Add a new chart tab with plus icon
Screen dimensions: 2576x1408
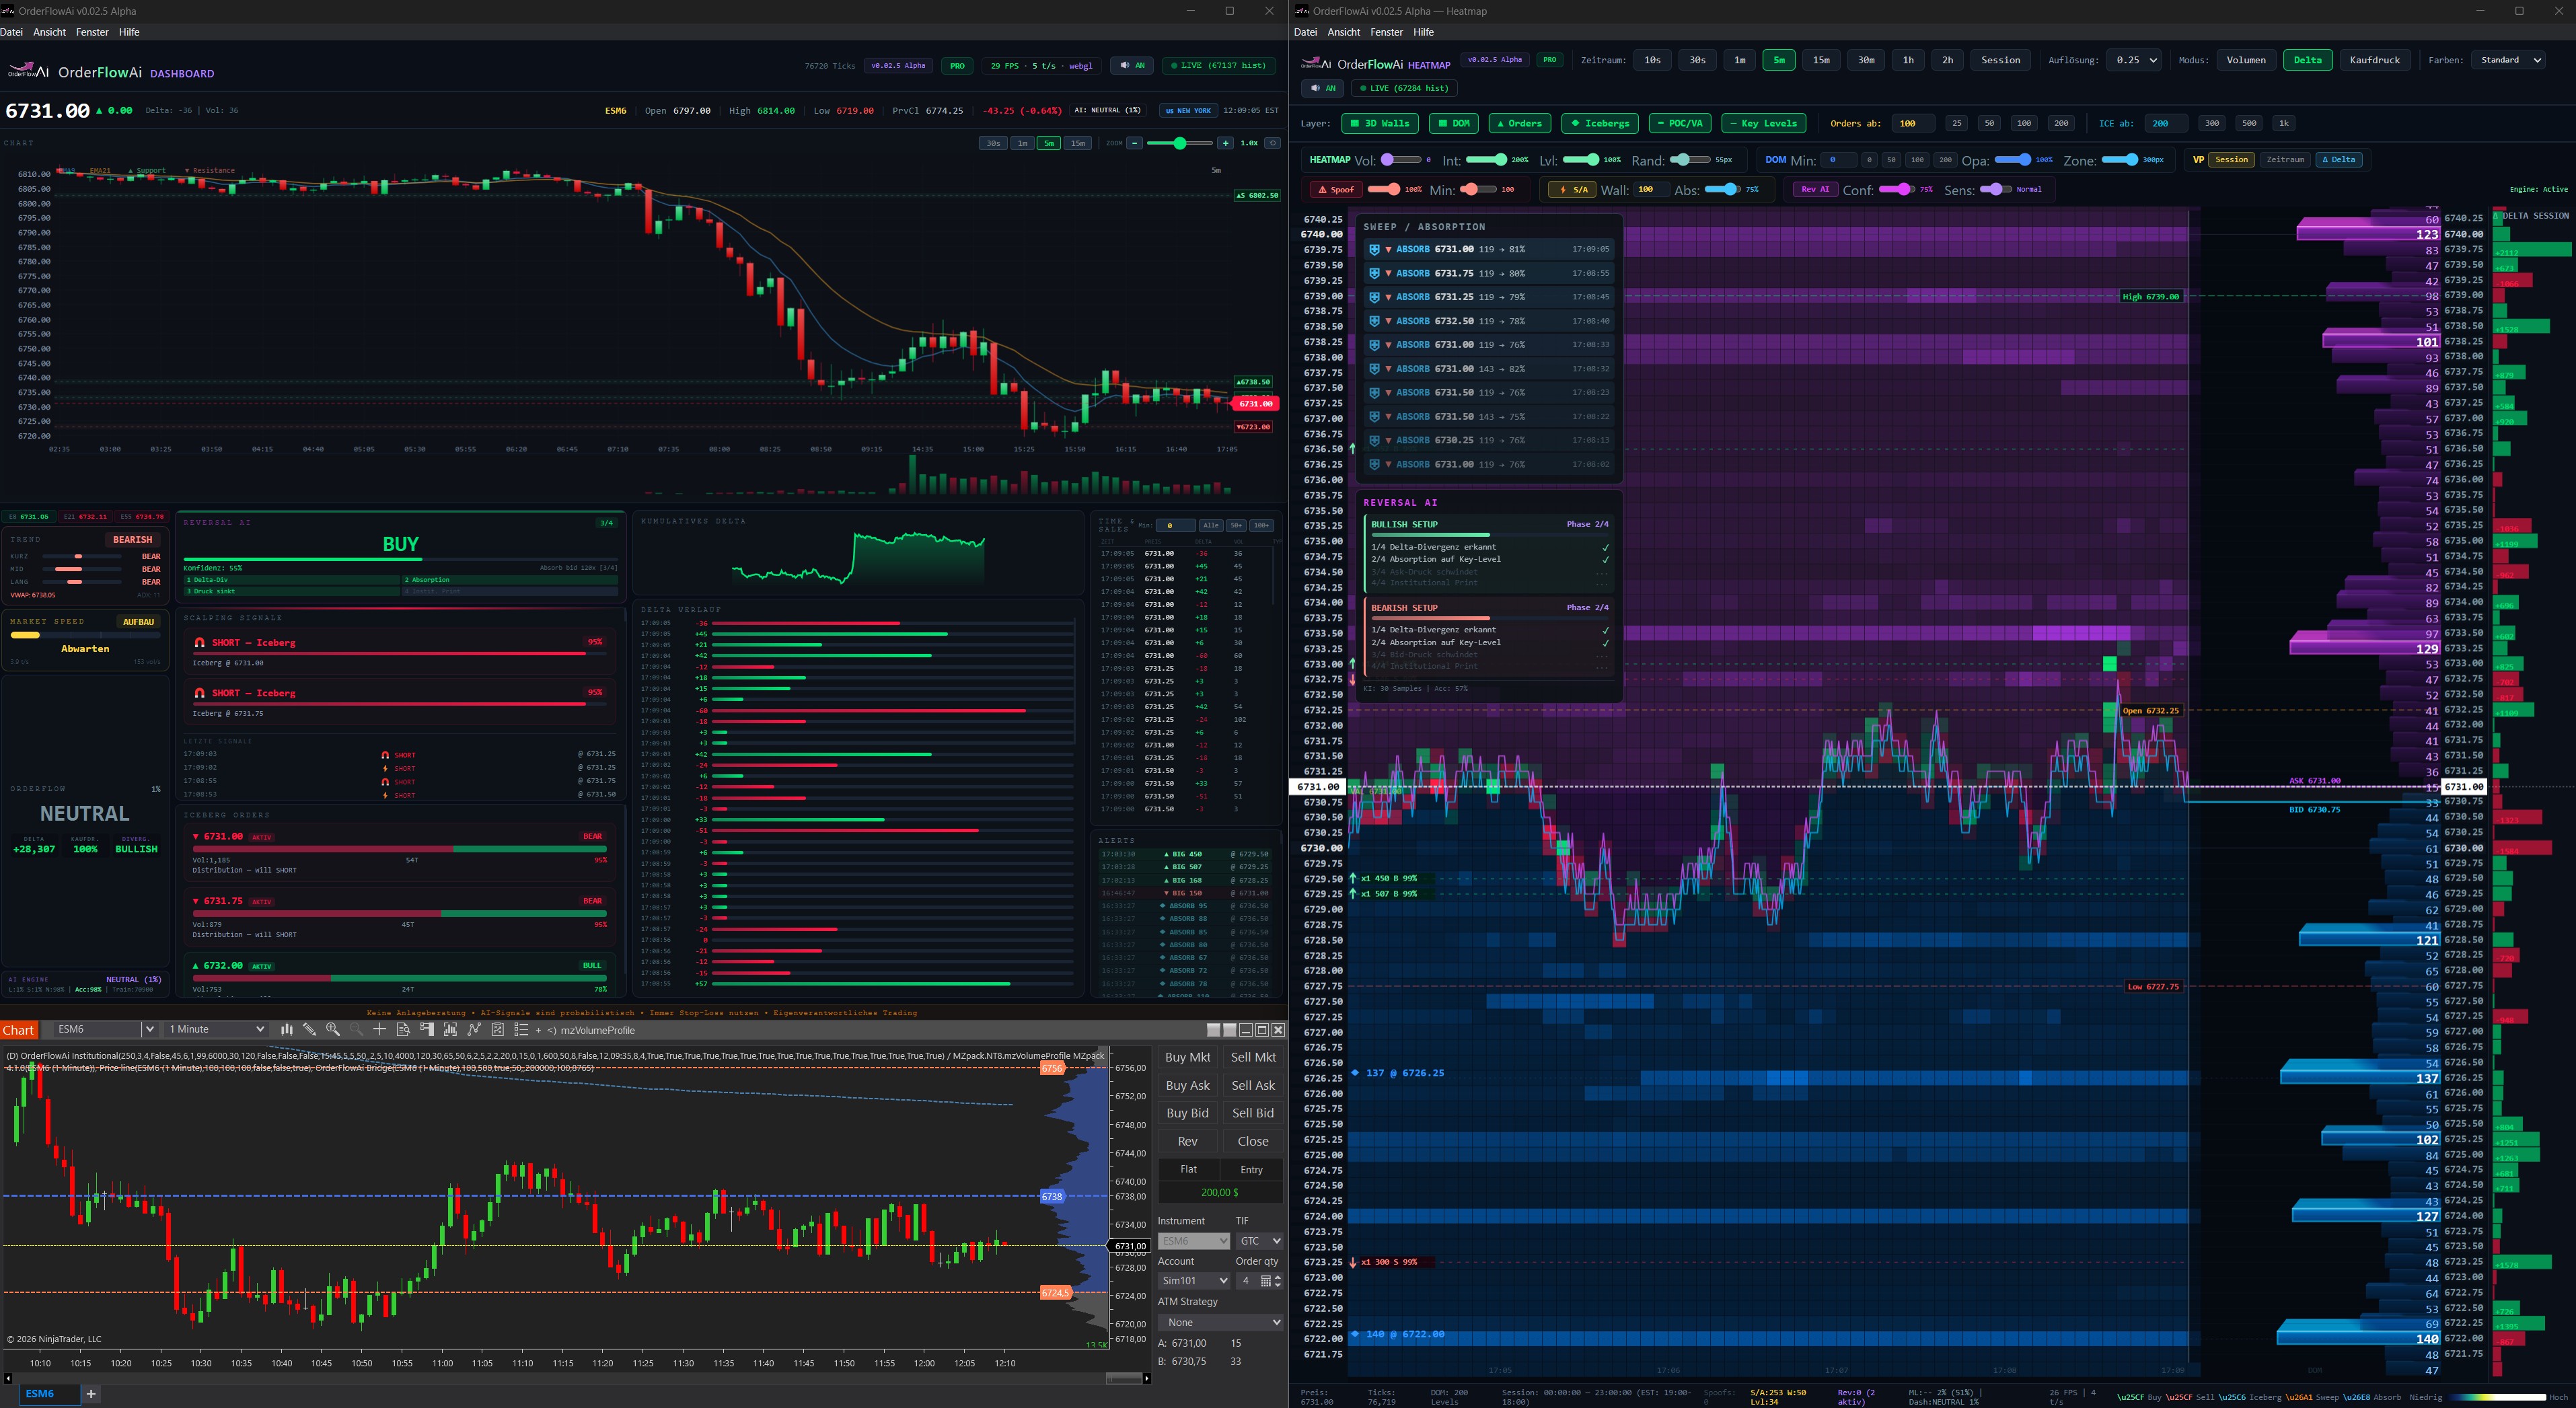coord(91,1393)
